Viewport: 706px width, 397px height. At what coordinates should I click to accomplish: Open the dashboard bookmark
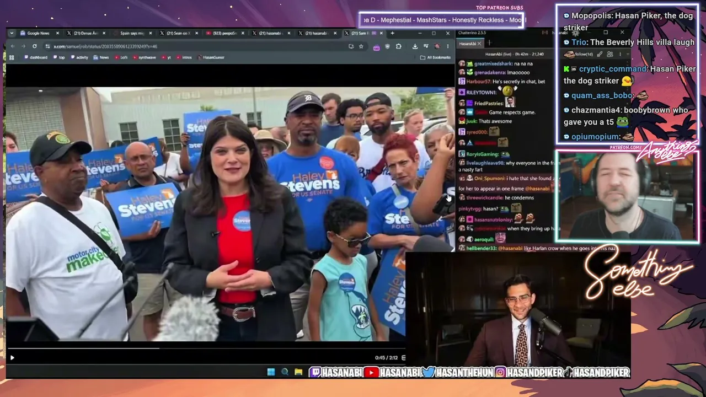click(36, 57)
